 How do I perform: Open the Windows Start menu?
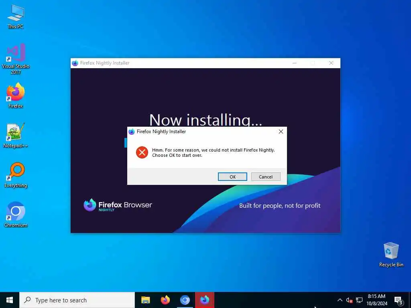10,300
